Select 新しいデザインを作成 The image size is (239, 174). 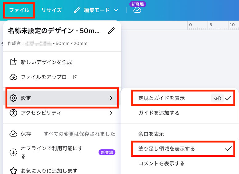46,62
